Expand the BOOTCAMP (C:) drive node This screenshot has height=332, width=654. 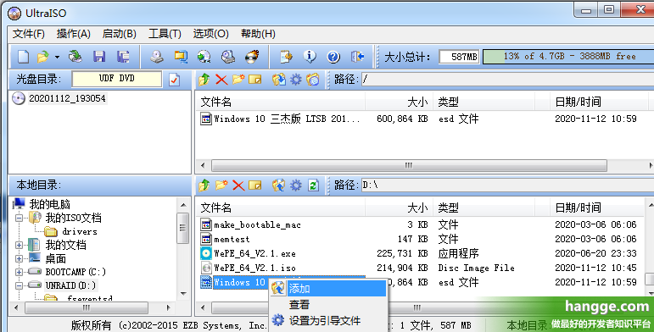coord(20,272)
